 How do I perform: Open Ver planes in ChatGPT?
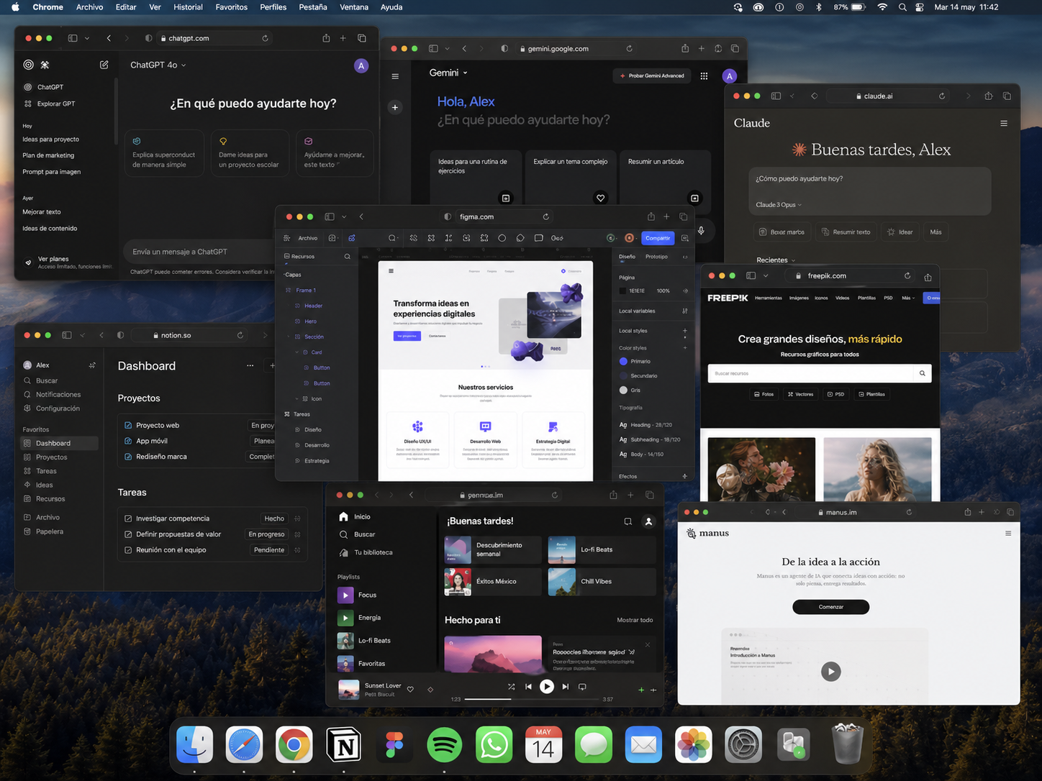(53, 259)
